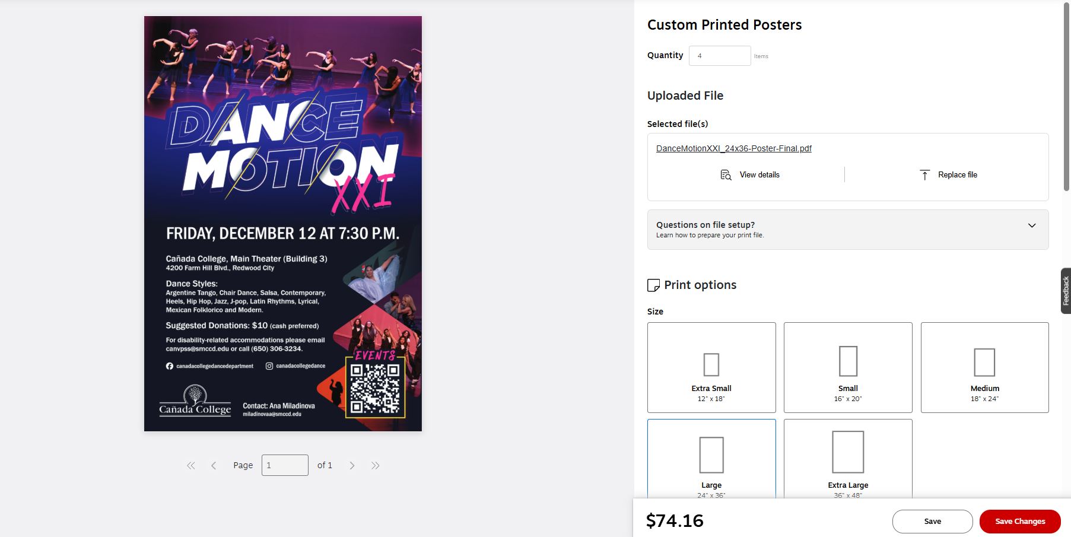Expand Questions on file setup chevron
1071x537 pixels.
[1032, 225]
